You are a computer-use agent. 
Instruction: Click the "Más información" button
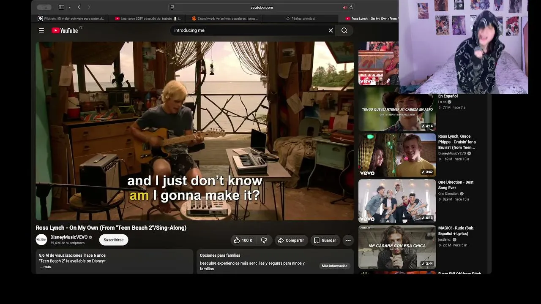click(x=334, y=266)
